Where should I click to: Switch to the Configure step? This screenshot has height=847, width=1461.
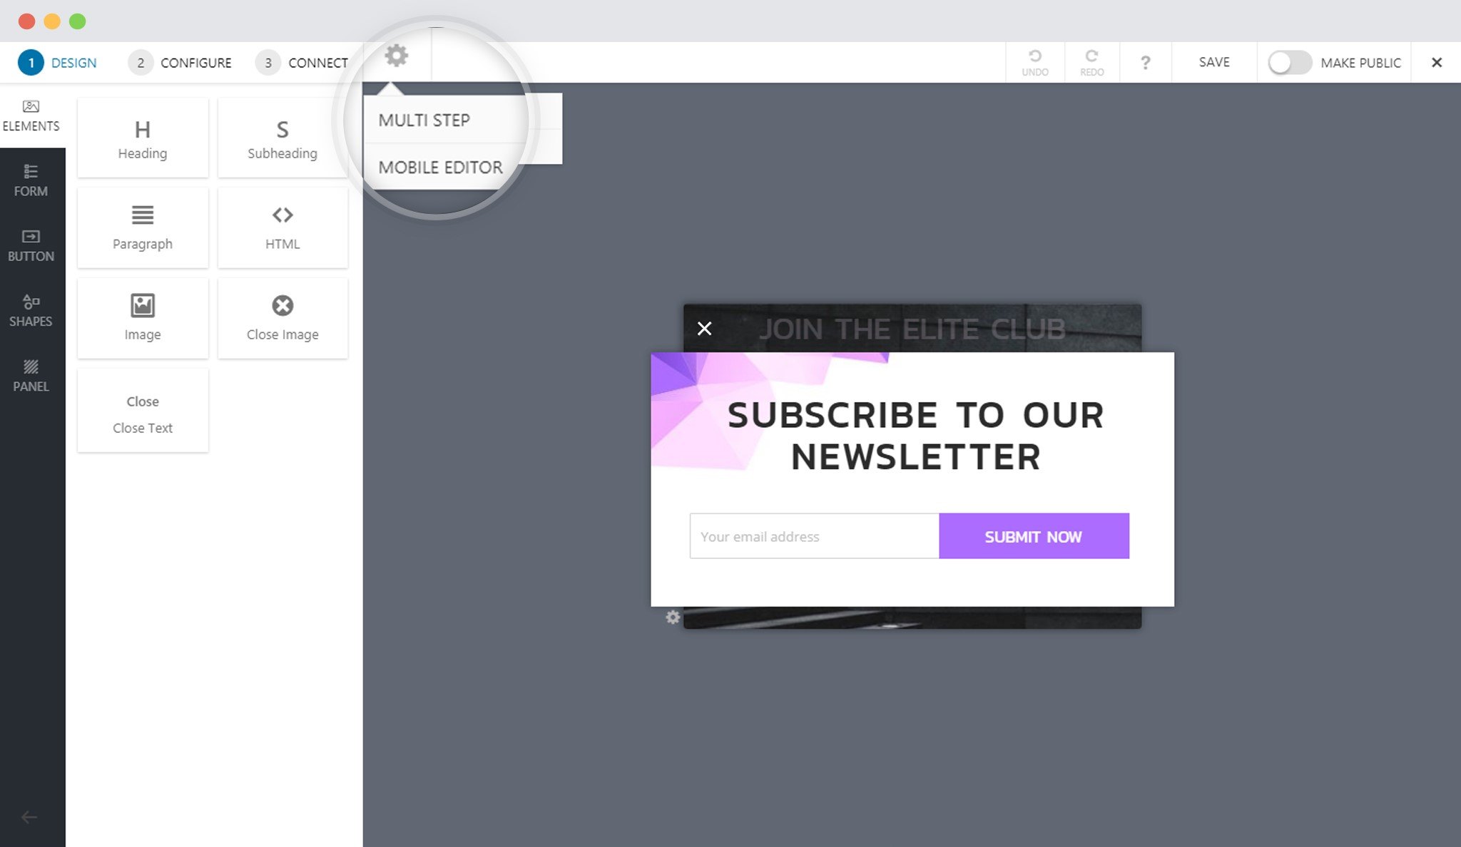click(x=180, y=63)
